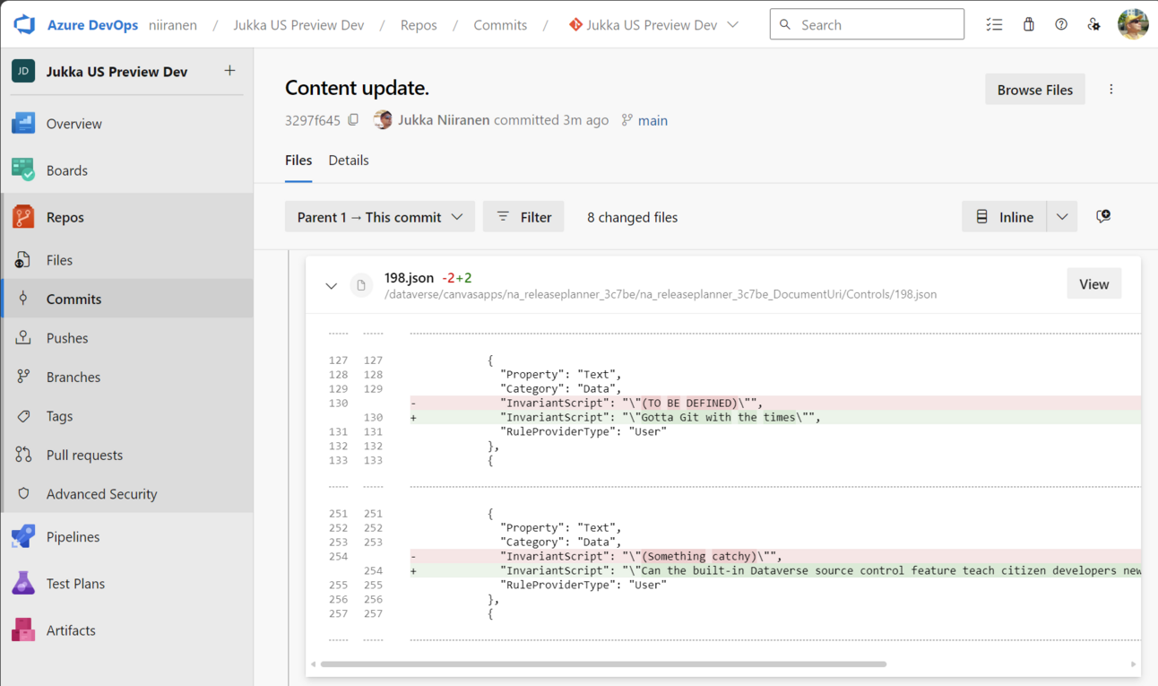Click the Azure DevOps logo icon
The image size is (1158, 686).
[x=24, y=24]
